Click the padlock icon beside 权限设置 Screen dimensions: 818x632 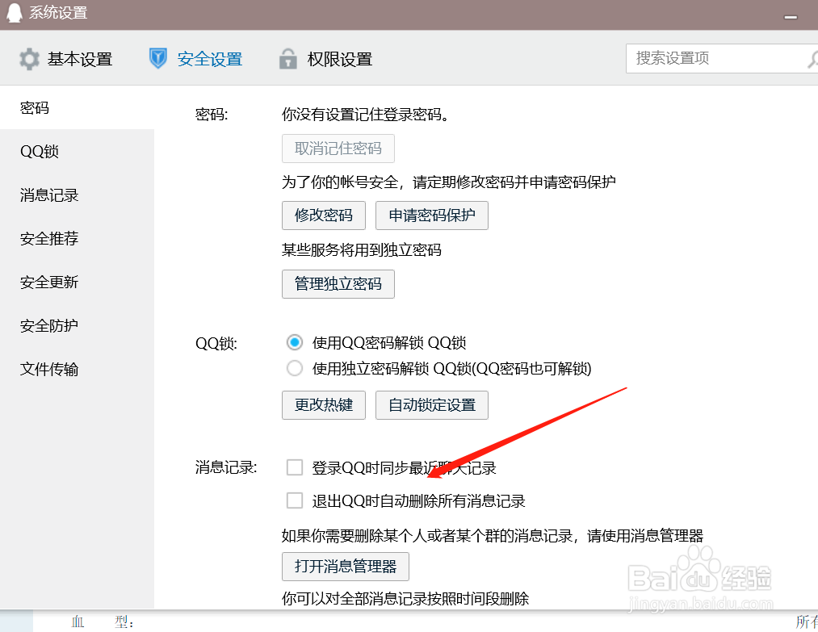pos(288,59)
